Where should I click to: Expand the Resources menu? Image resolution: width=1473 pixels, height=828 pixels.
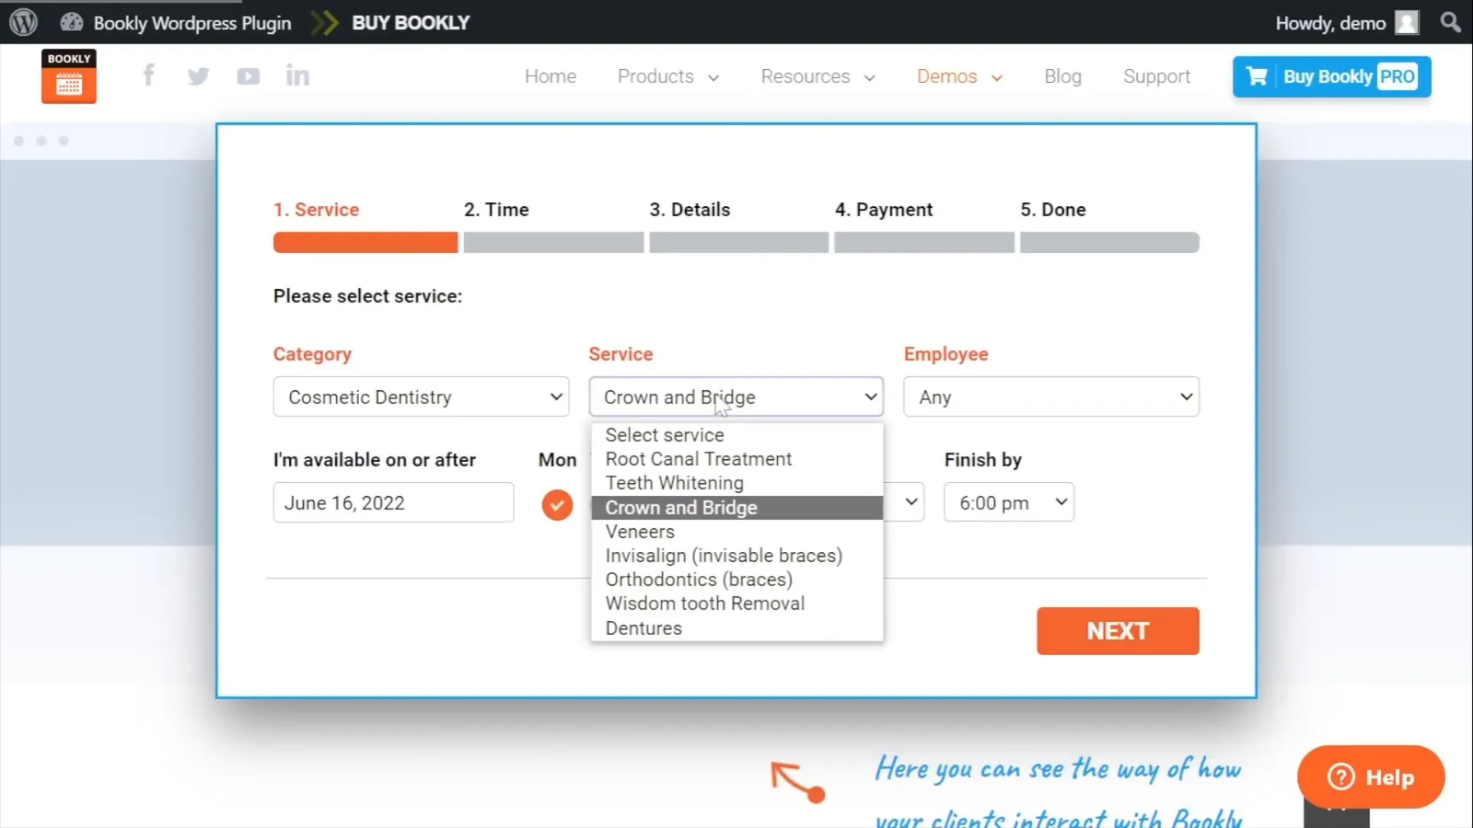818,76
